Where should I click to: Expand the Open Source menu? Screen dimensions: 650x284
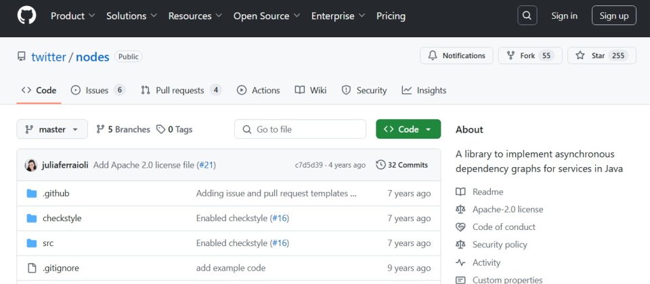[267, 16]
